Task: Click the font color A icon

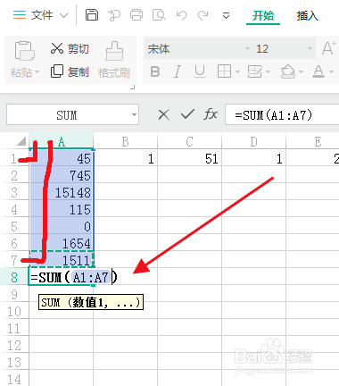Action: pyautogui.click(x=318, y=71)
